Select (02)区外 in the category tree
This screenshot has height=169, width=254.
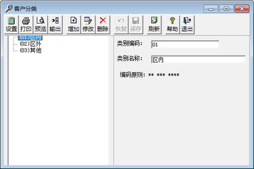tap(30, 44)
